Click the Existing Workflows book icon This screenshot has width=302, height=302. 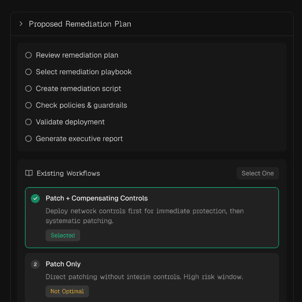(x=29, y=173)
